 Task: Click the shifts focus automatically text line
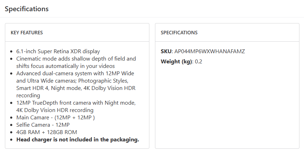[66, 66]
